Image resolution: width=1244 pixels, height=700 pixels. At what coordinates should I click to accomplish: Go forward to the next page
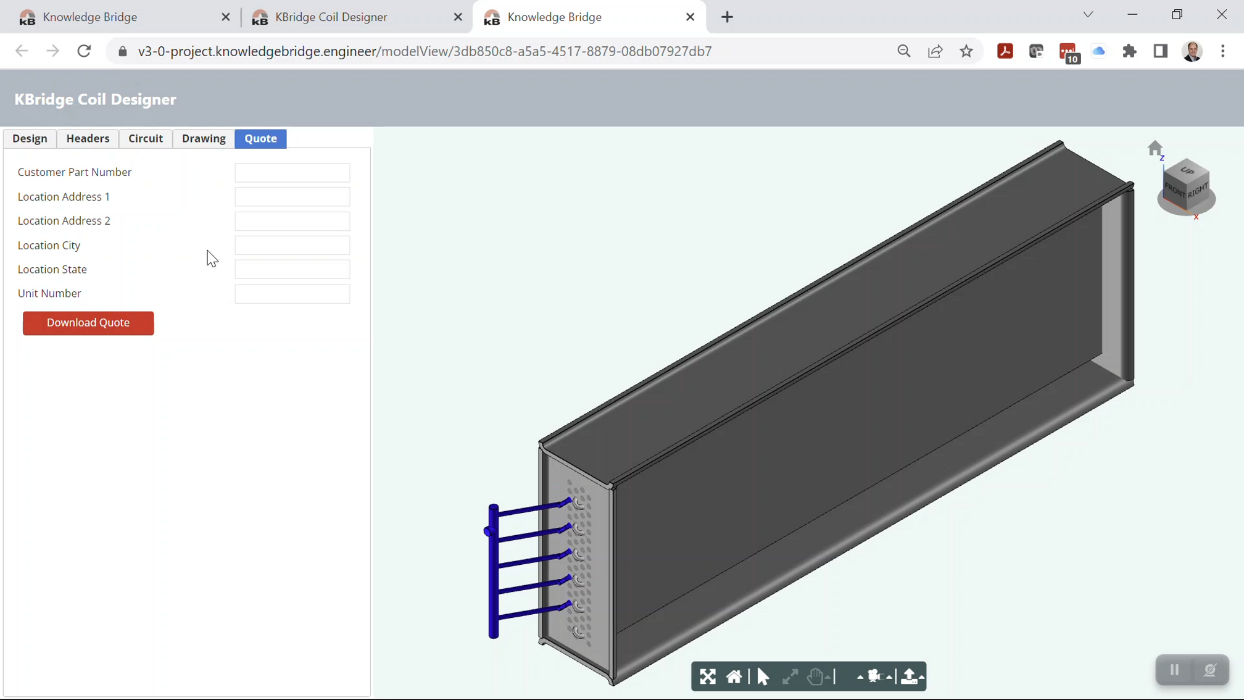pos(53,51)
